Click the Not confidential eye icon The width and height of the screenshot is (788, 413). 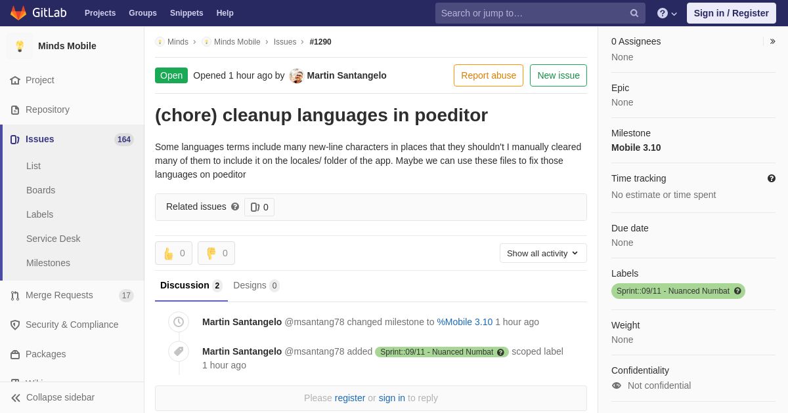coord(617,385)
